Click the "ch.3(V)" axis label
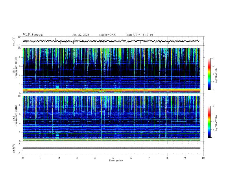This screenshot has width=229, height=177. click(x=14, y=148)
